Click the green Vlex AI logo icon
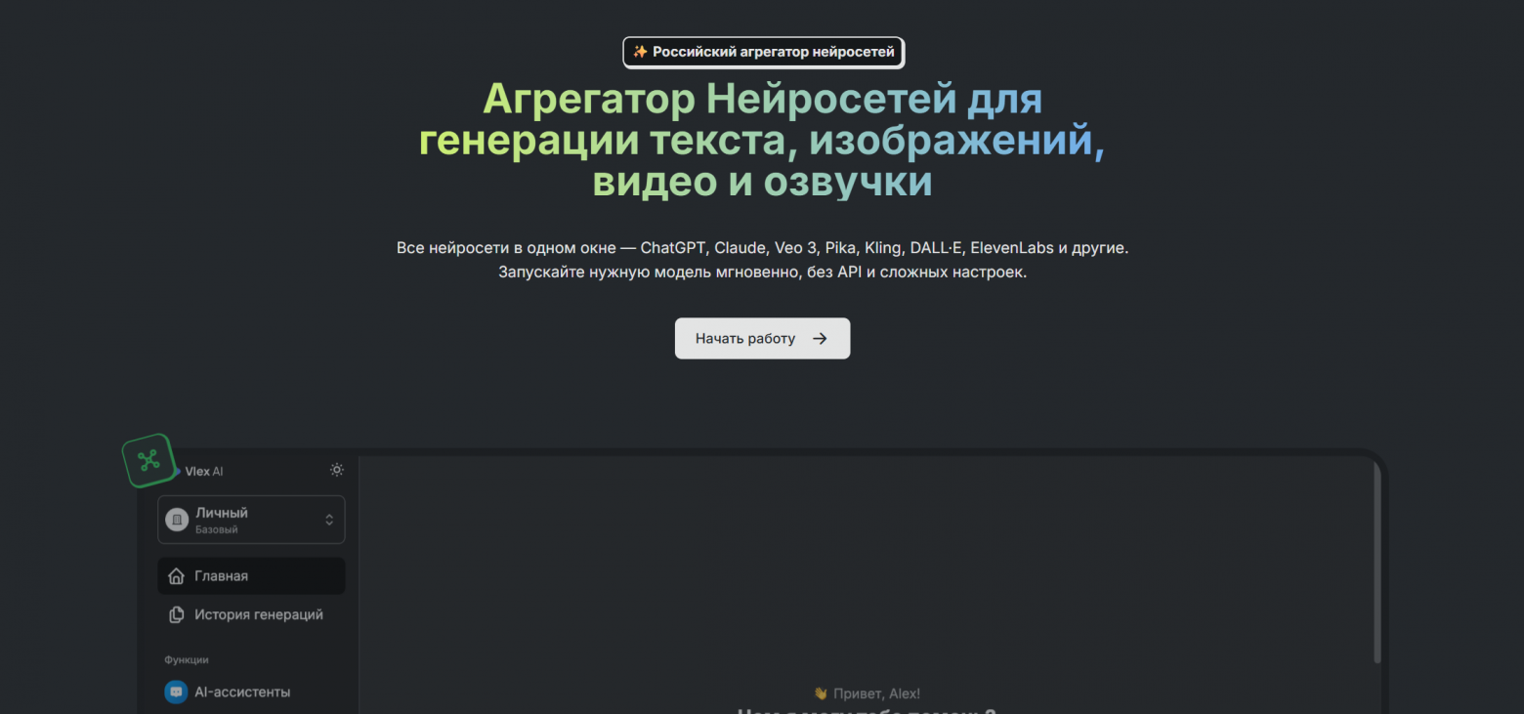 point(148,461)
